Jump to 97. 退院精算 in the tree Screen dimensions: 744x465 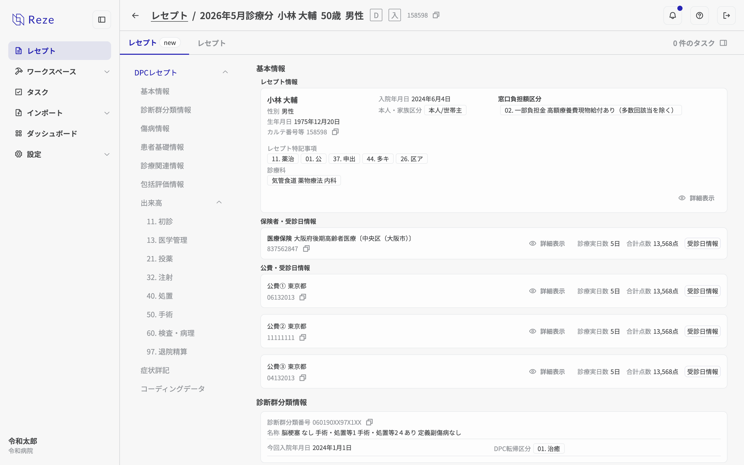click(167, 352)
